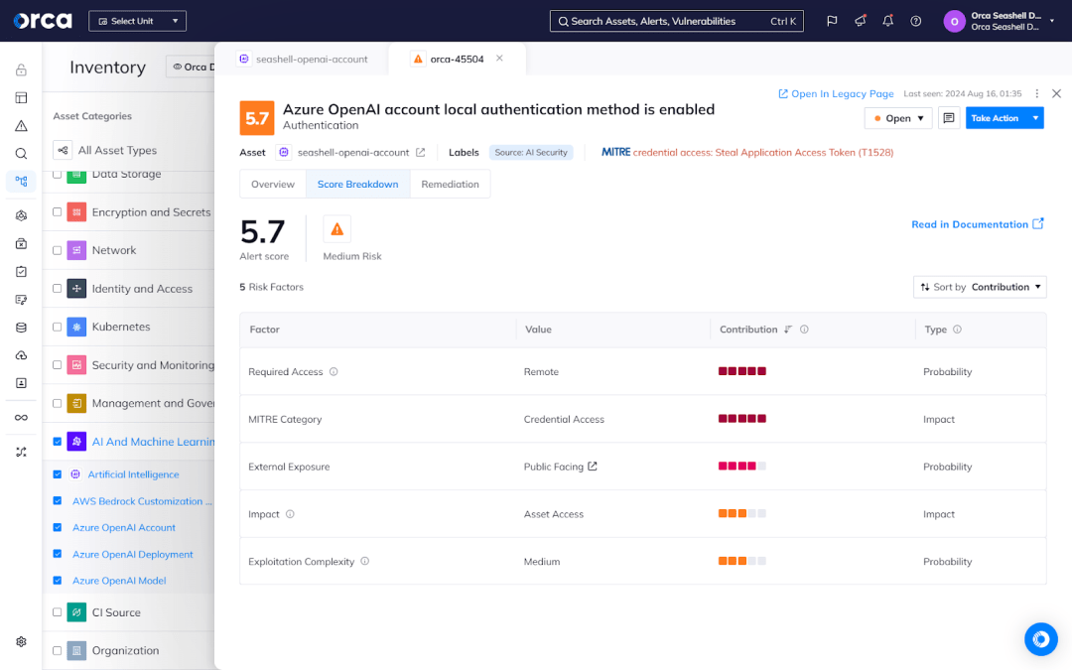Open MITRE Steal Application Access Token link
The width and height of the screenshot is (1072, 670).
pyautogui.click(x=763, y=153)
